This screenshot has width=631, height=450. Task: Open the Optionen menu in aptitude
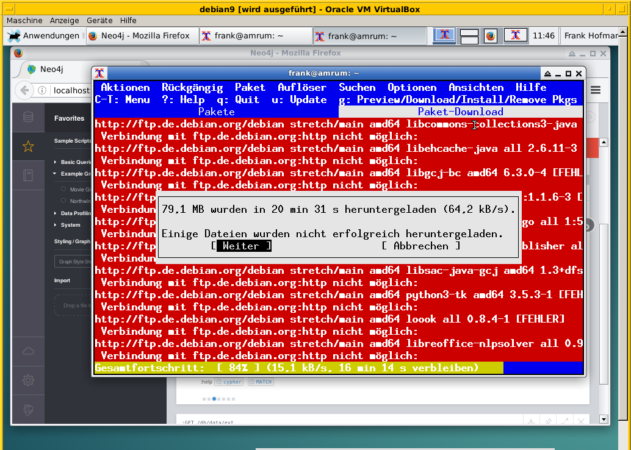coord(412,87)
